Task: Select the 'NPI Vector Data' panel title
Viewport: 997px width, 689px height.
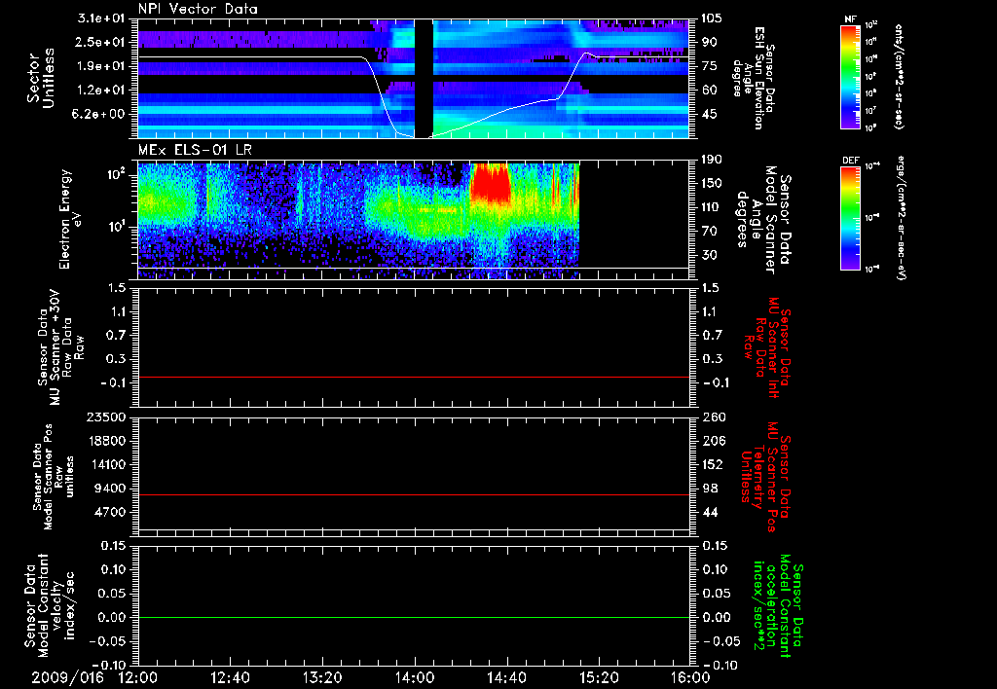Action: (198, 9)
